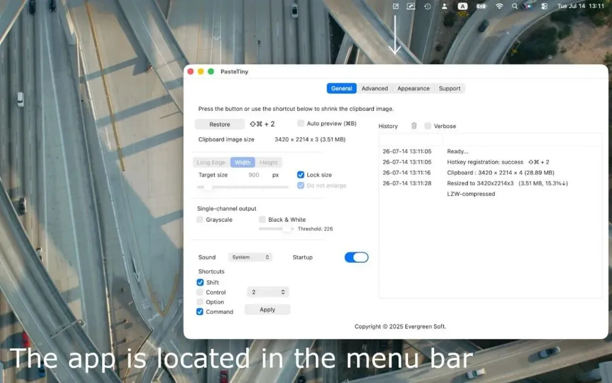Click the Target size 900 field
The image size is (612, 383).
254,175
